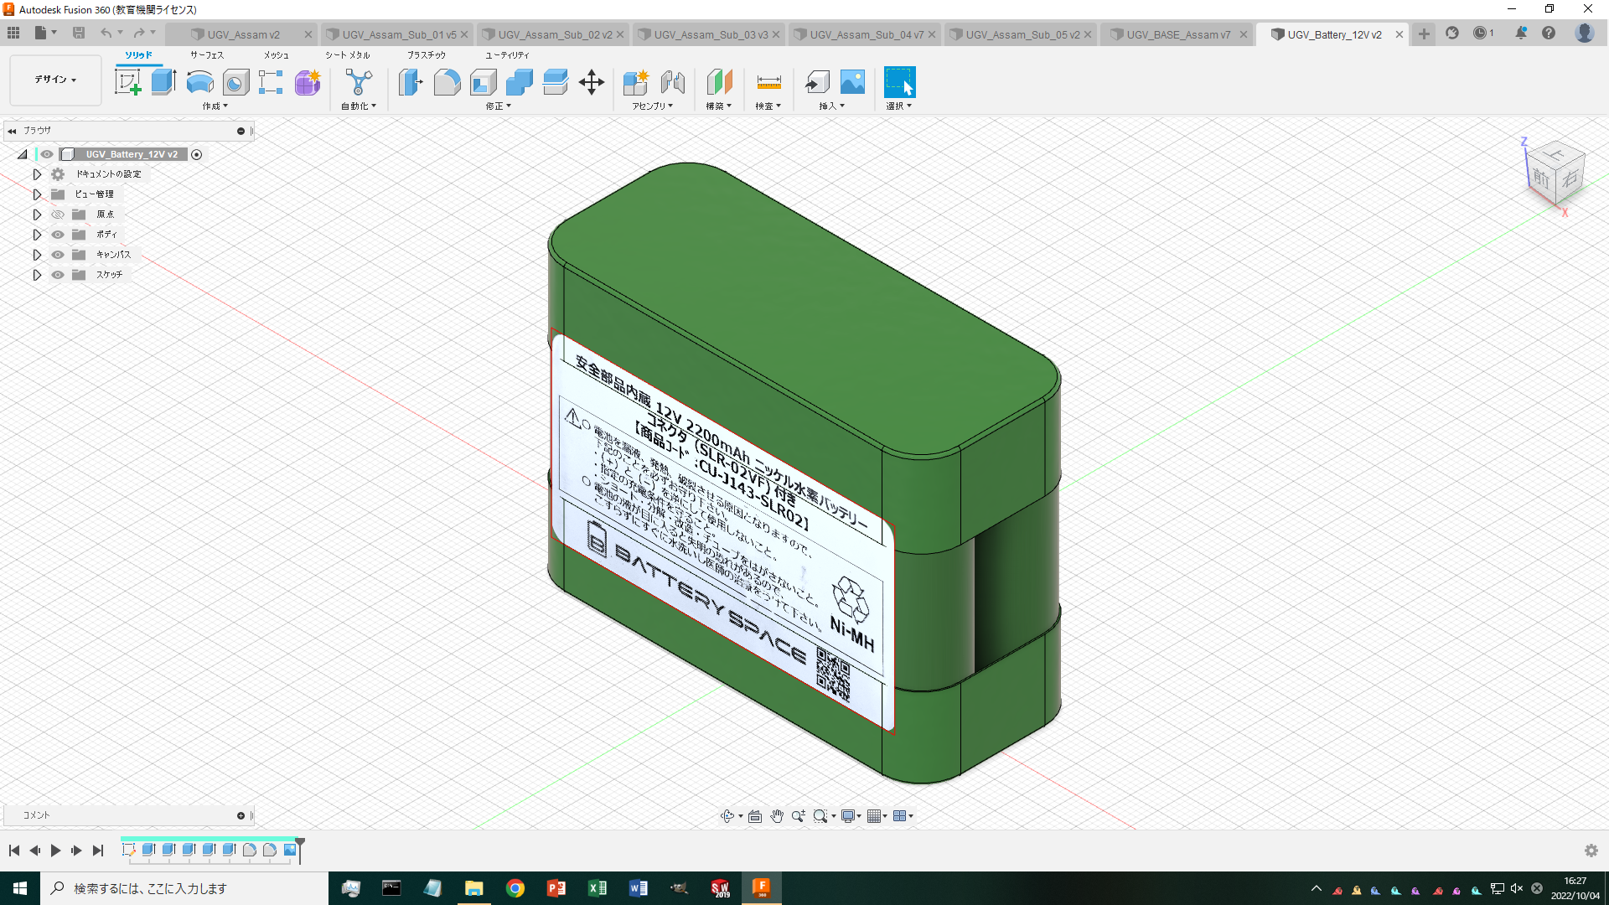Click the Construct plane icon
This screenshot has height=905, width=1609.
(719, 82)
